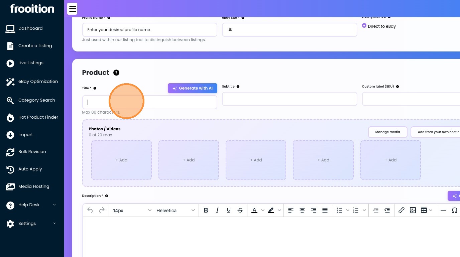Click the Help Desk question icon

[10, 205]
